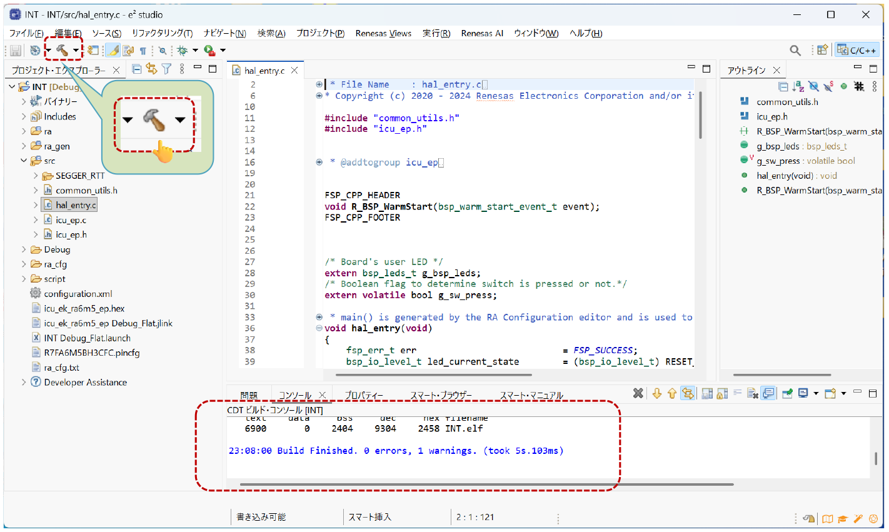Open the Renesas Views menu
Screen dimensions: 889x532
[x=383, y=33]
